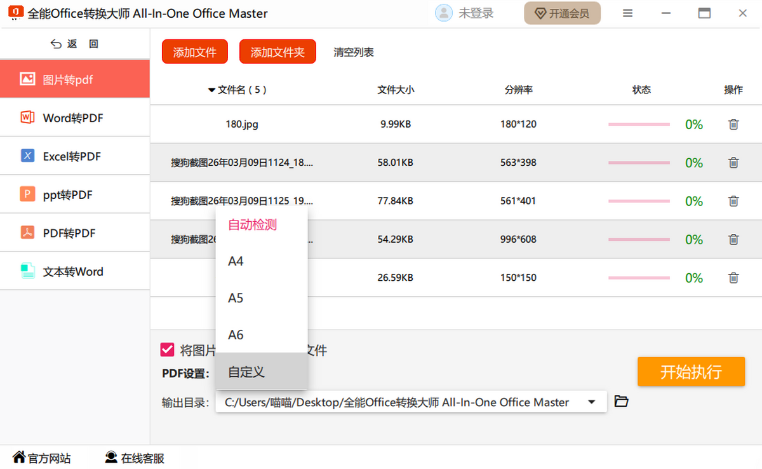Open the official website link
This screenshot has width=762, height=469.
[42, 458]
